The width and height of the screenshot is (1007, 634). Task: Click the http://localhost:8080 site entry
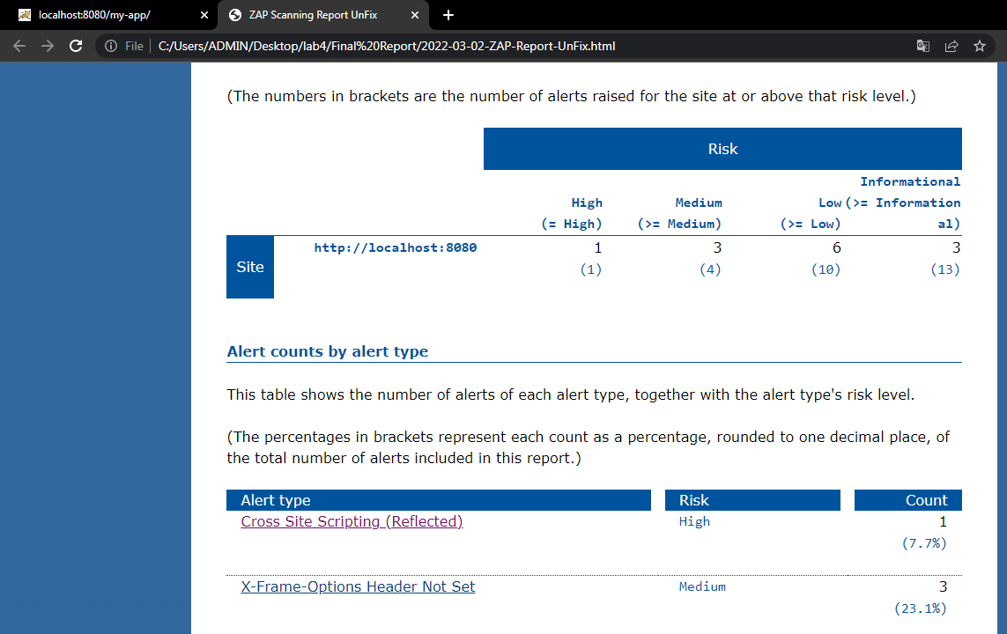(395, 247)
